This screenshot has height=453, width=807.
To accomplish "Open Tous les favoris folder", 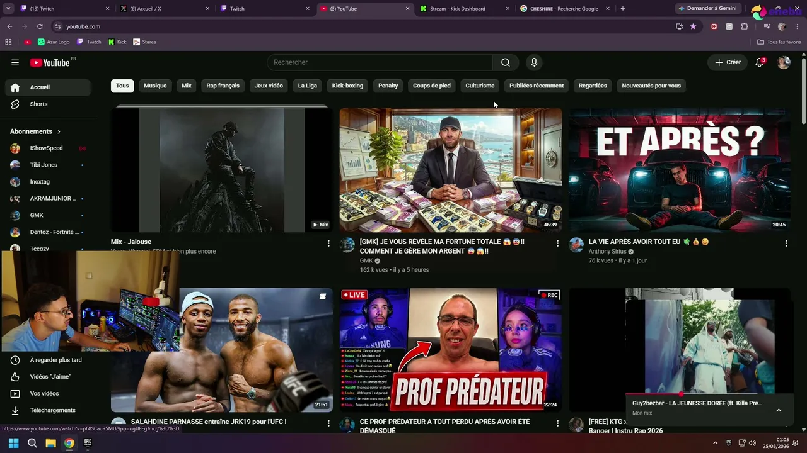I will [x=779, y=42].
